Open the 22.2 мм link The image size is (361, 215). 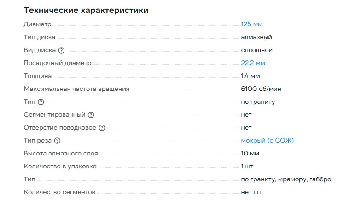point(253,63)
